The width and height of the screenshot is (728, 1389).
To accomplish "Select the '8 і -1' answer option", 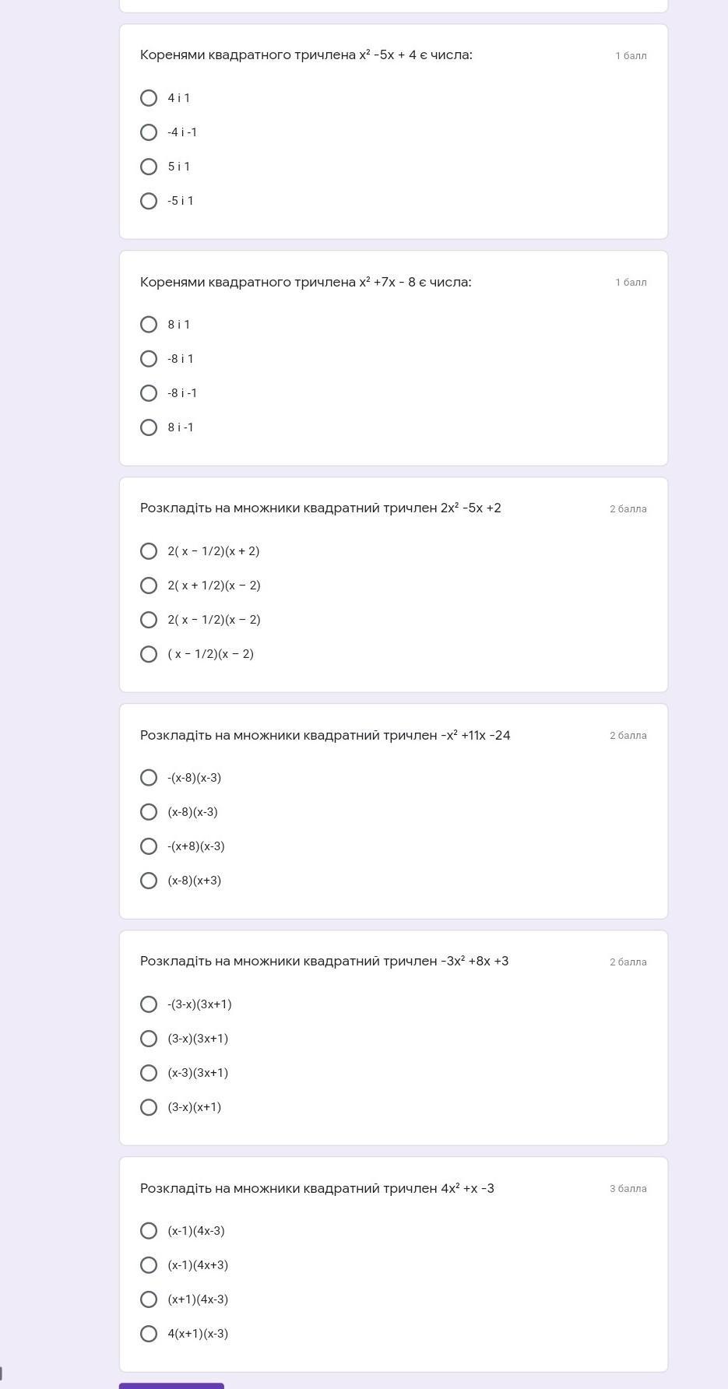I will coord(149,427).
